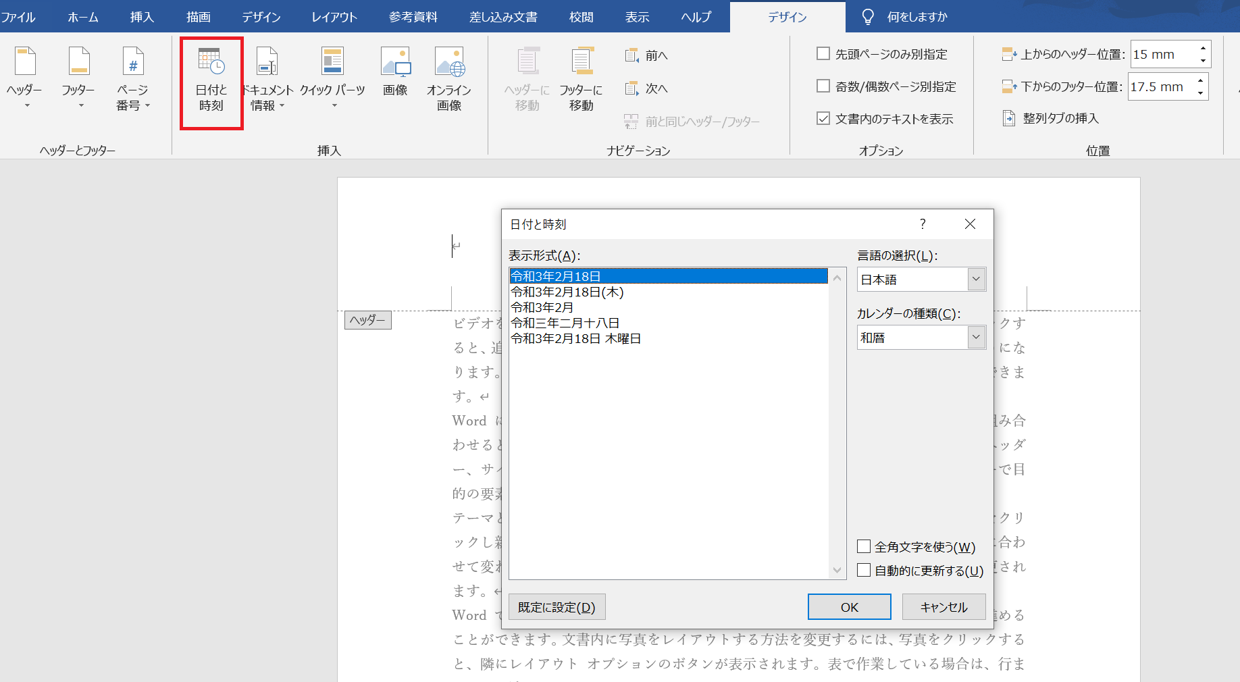Switch to the 差し込み文書 tab
The width and height of the screenshot is (1240, 682).
[503, 17]
